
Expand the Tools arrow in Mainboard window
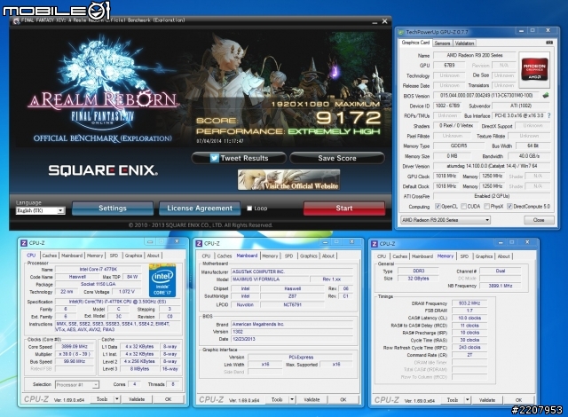click(292, 399)
